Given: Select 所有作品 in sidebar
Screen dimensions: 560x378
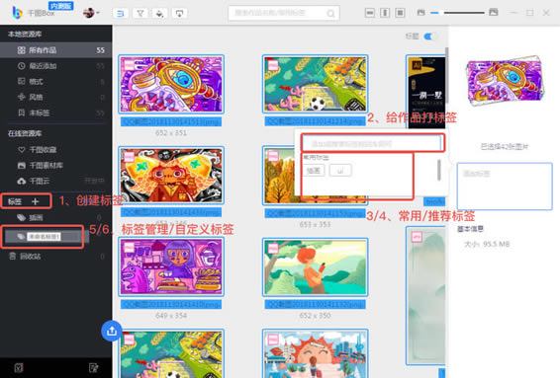Looking at the screenshot, I should pyautogui.click(x=56, y=50).
